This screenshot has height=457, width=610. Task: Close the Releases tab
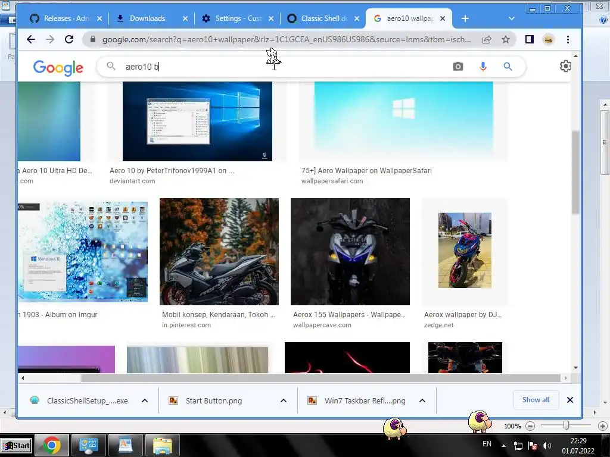point(99,18)
